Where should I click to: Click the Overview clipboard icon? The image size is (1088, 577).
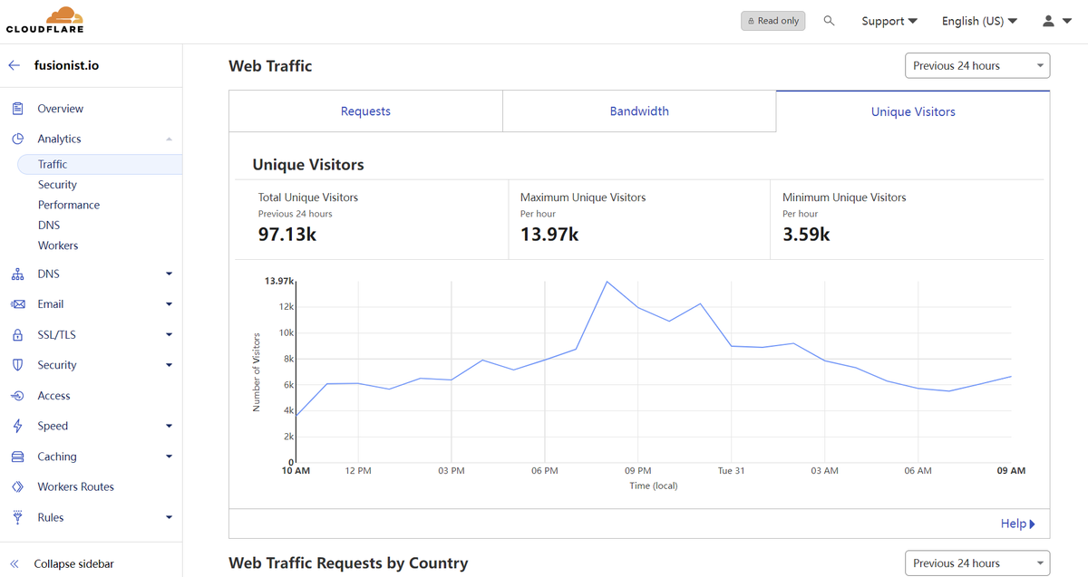(x=17, y=109)
